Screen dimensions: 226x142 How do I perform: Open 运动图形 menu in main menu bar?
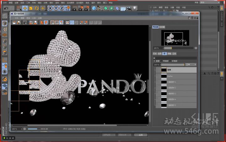point(80,3)
